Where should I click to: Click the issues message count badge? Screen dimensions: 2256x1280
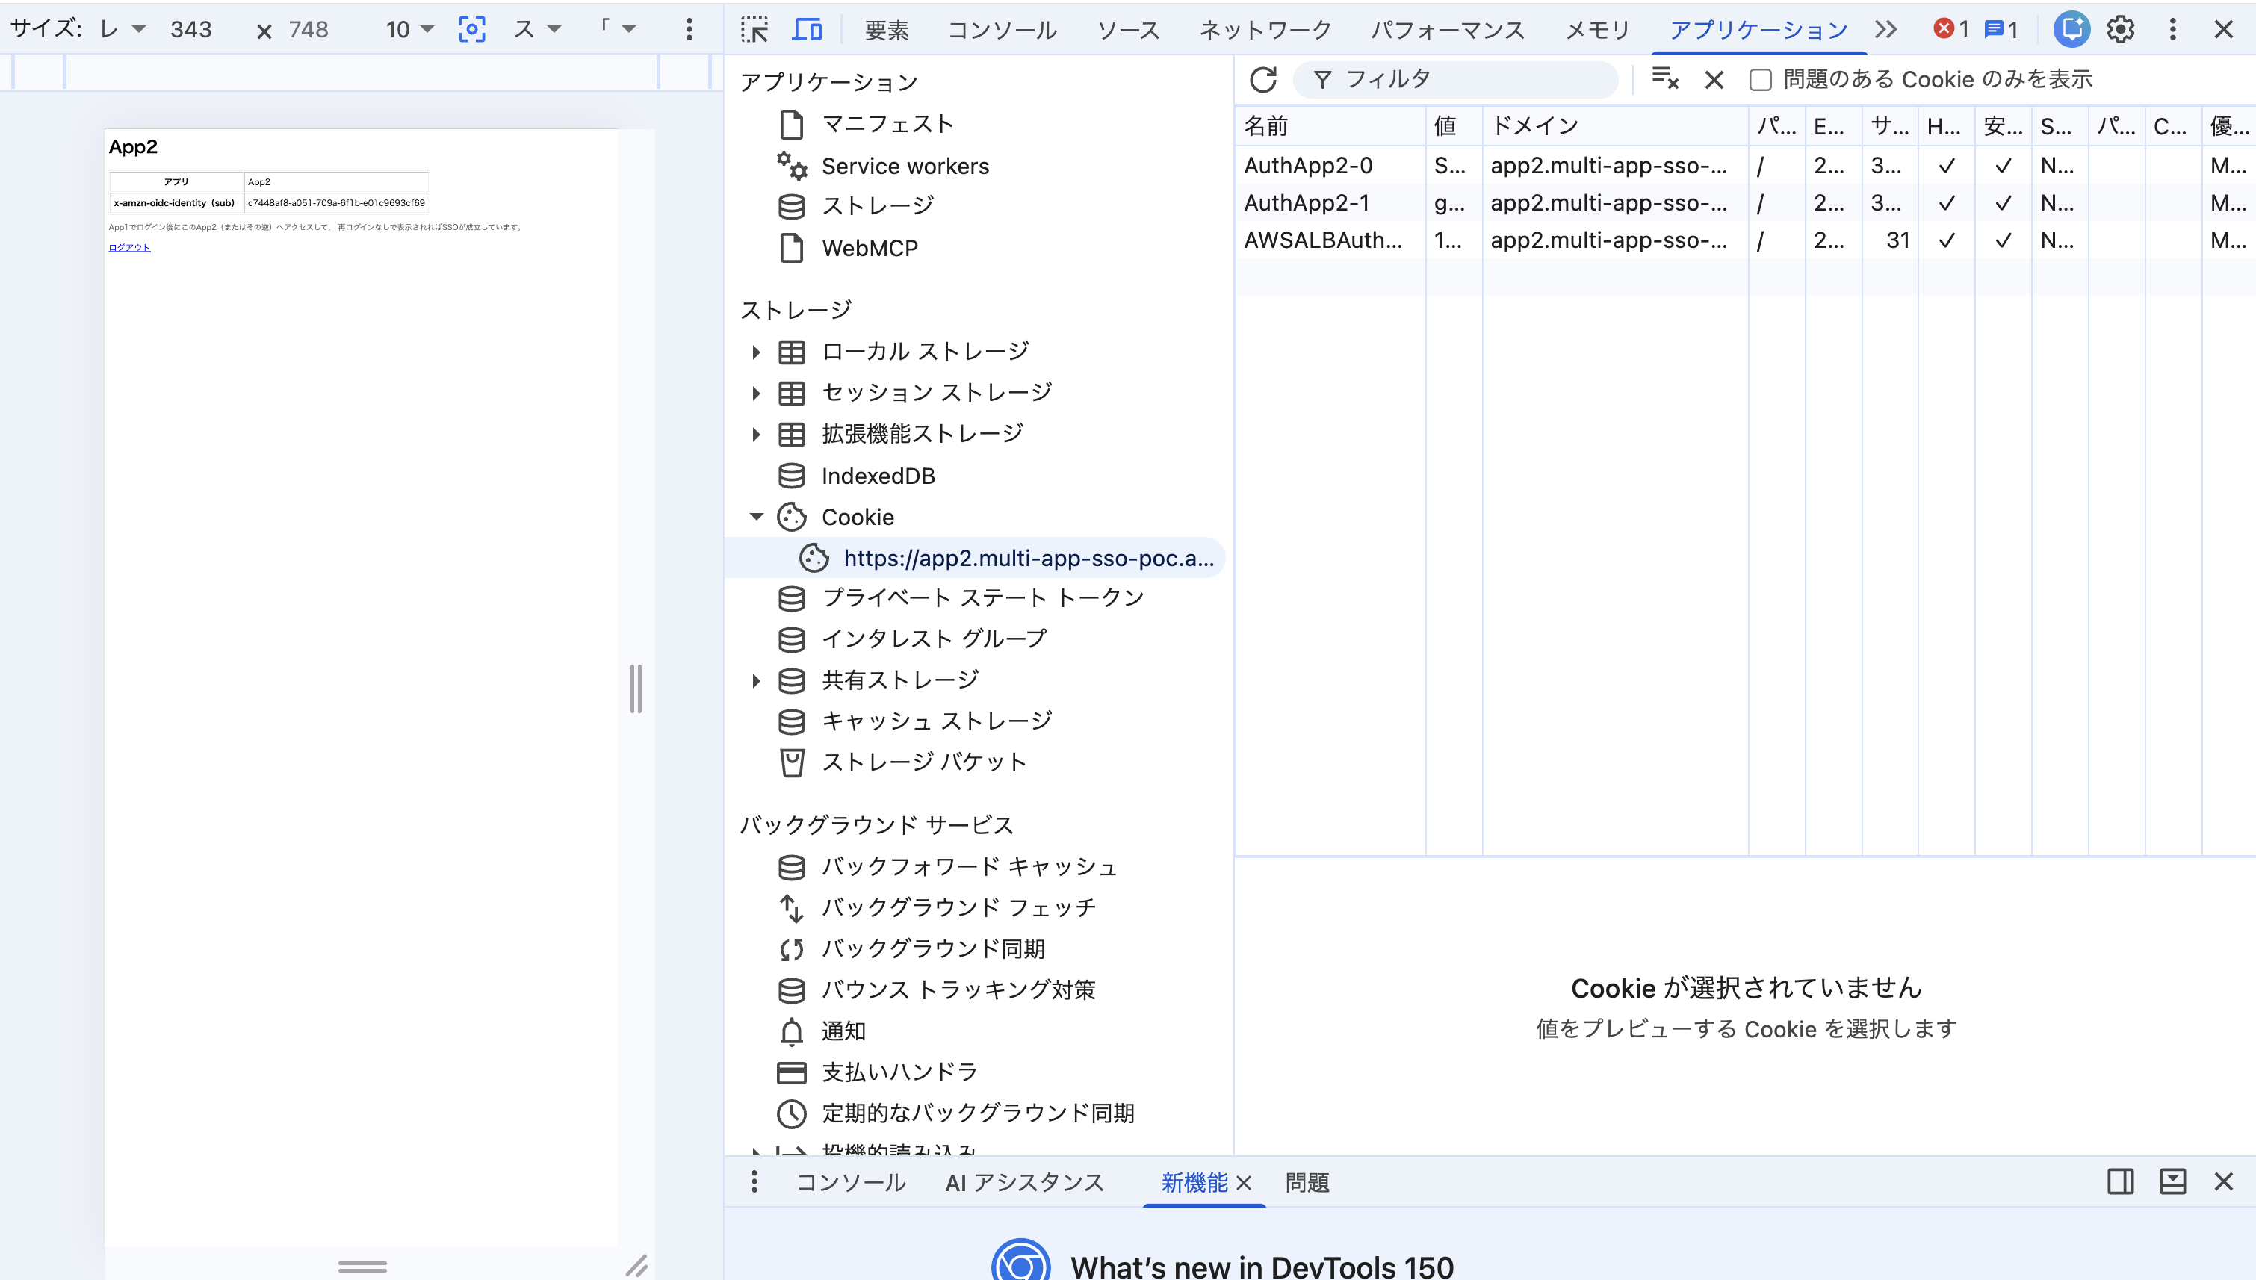click(2001, 30)
